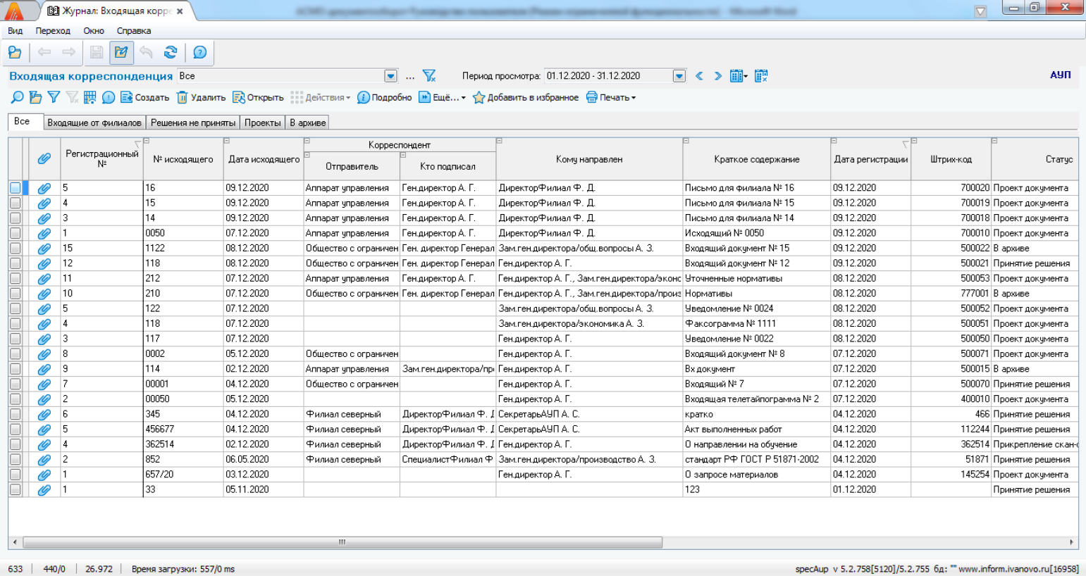Switch to the Проекты tab
Viewport: 1086px width, 576px height.
[x=262, y=123]
